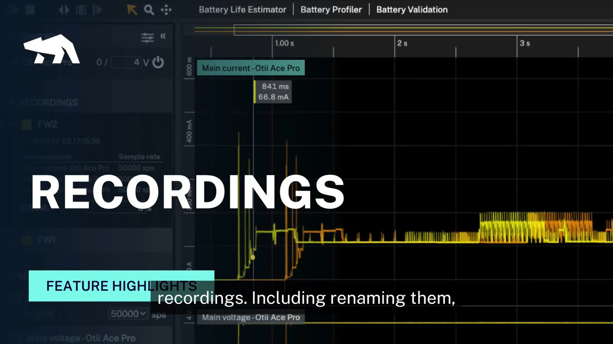The image size is (613, 344).
Task: Click the horizontal auto-fit arrows icon
Action: coord(64,10)
